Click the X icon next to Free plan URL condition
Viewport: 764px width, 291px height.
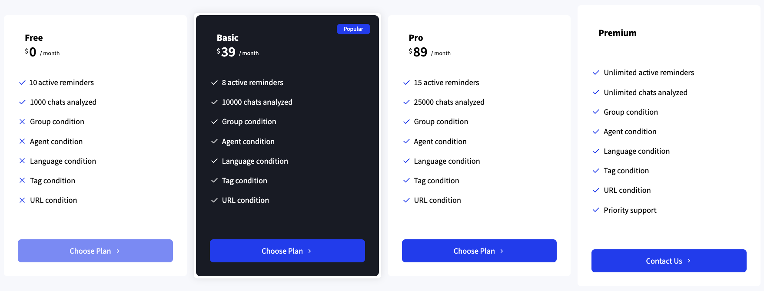(x=22, y=200)
